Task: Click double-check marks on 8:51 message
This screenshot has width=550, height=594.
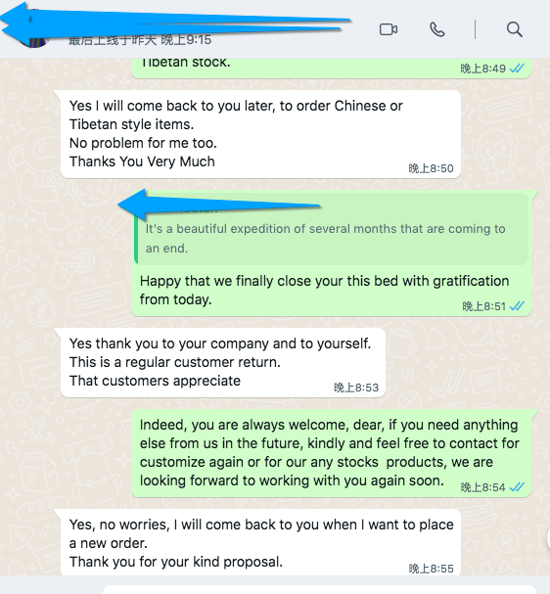Action: [517, 305]
